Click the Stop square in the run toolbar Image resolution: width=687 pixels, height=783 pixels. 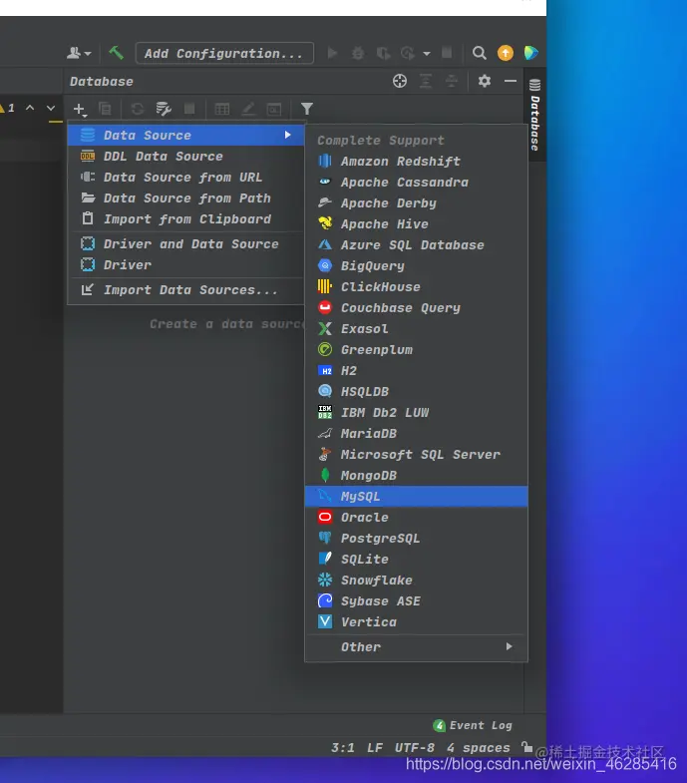click(447, 53)
